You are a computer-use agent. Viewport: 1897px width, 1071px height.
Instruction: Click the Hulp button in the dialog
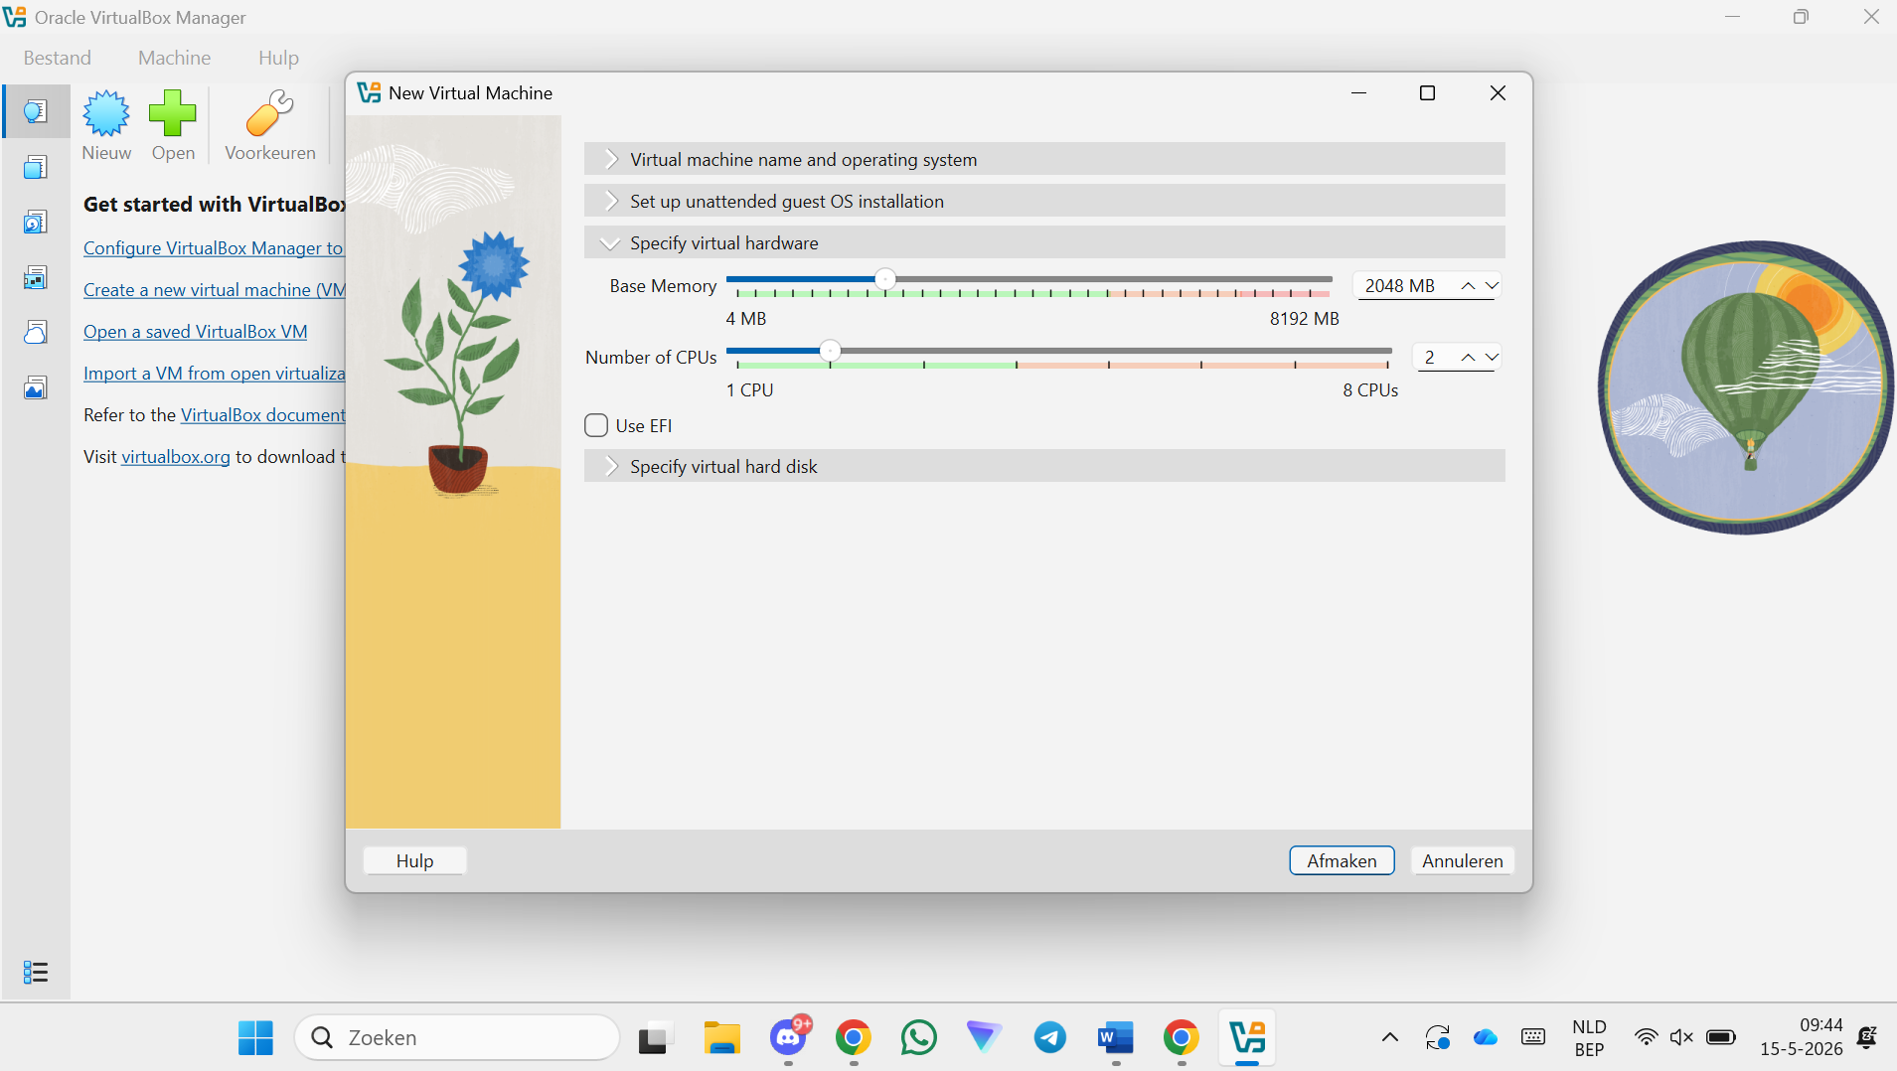pyautogui.click(x=415, y=860)
